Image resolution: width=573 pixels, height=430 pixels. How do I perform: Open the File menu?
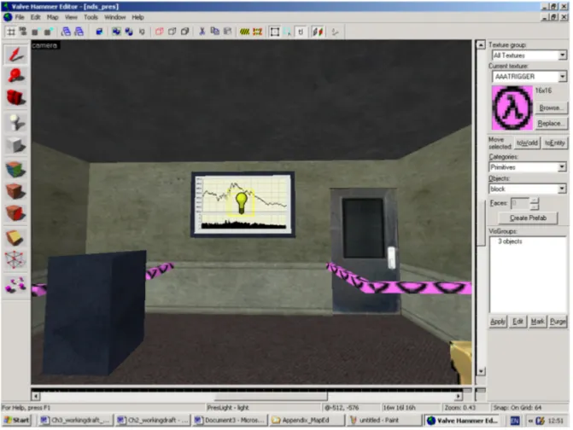(x=20, y=17)
